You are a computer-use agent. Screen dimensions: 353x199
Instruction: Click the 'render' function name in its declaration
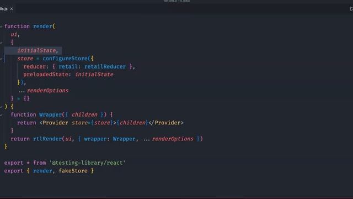click(43, 27)
